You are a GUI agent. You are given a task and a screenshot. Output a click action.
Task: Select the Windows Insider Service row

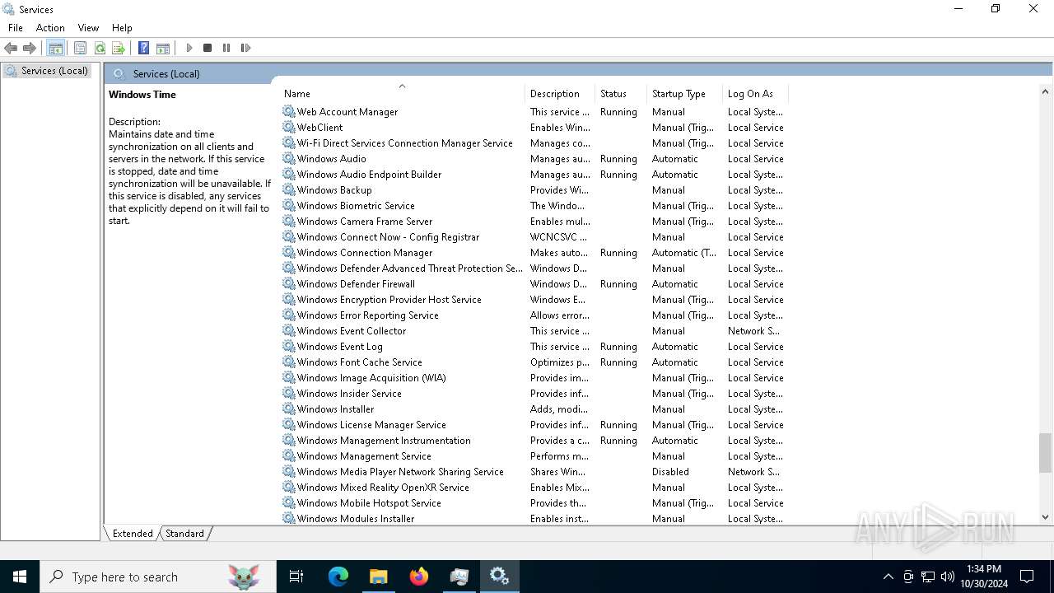click(534, 393)
